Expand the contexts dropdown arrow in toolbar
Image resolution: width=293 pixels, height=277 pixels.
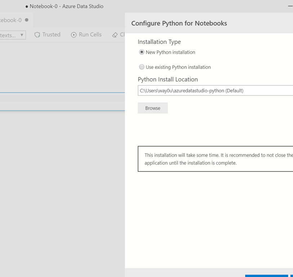point(22,35)
